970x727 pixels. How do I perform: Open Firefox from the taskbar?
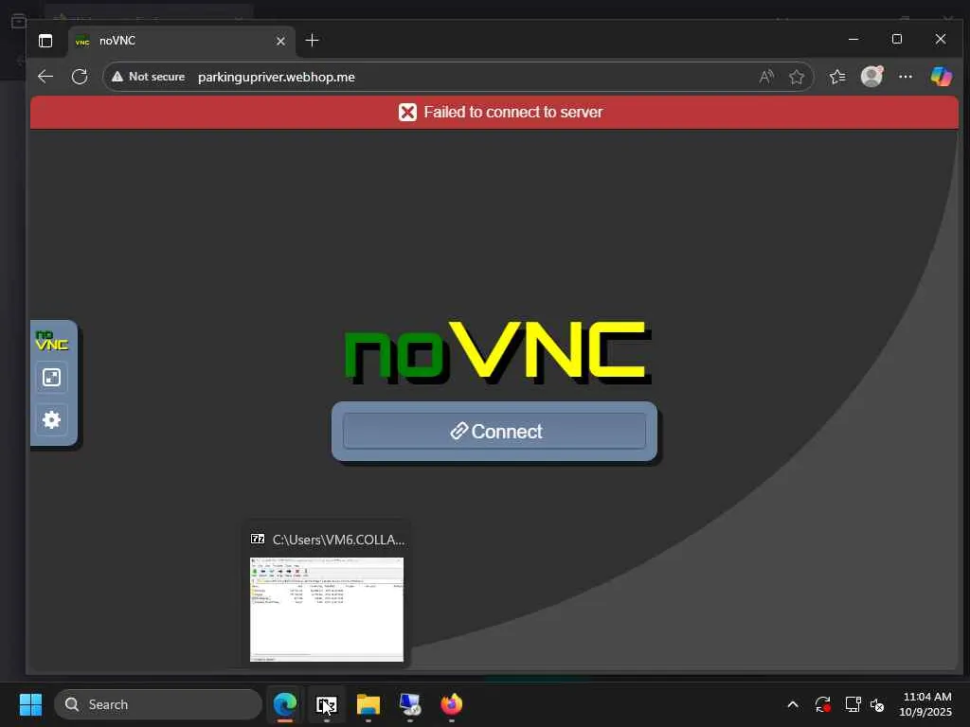pyautogui.click(x=452, y=704)
